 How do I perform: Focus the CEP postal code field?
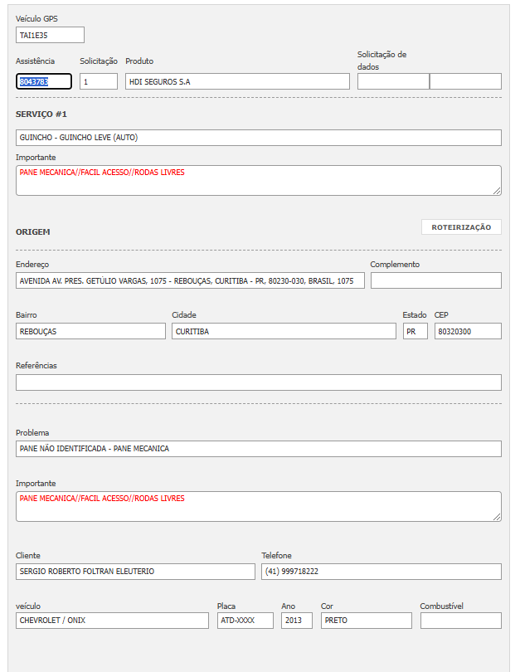pos(468,331)
